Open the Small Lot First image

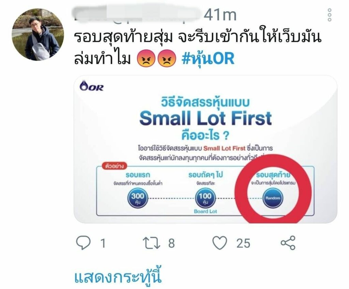pos(205,149)
